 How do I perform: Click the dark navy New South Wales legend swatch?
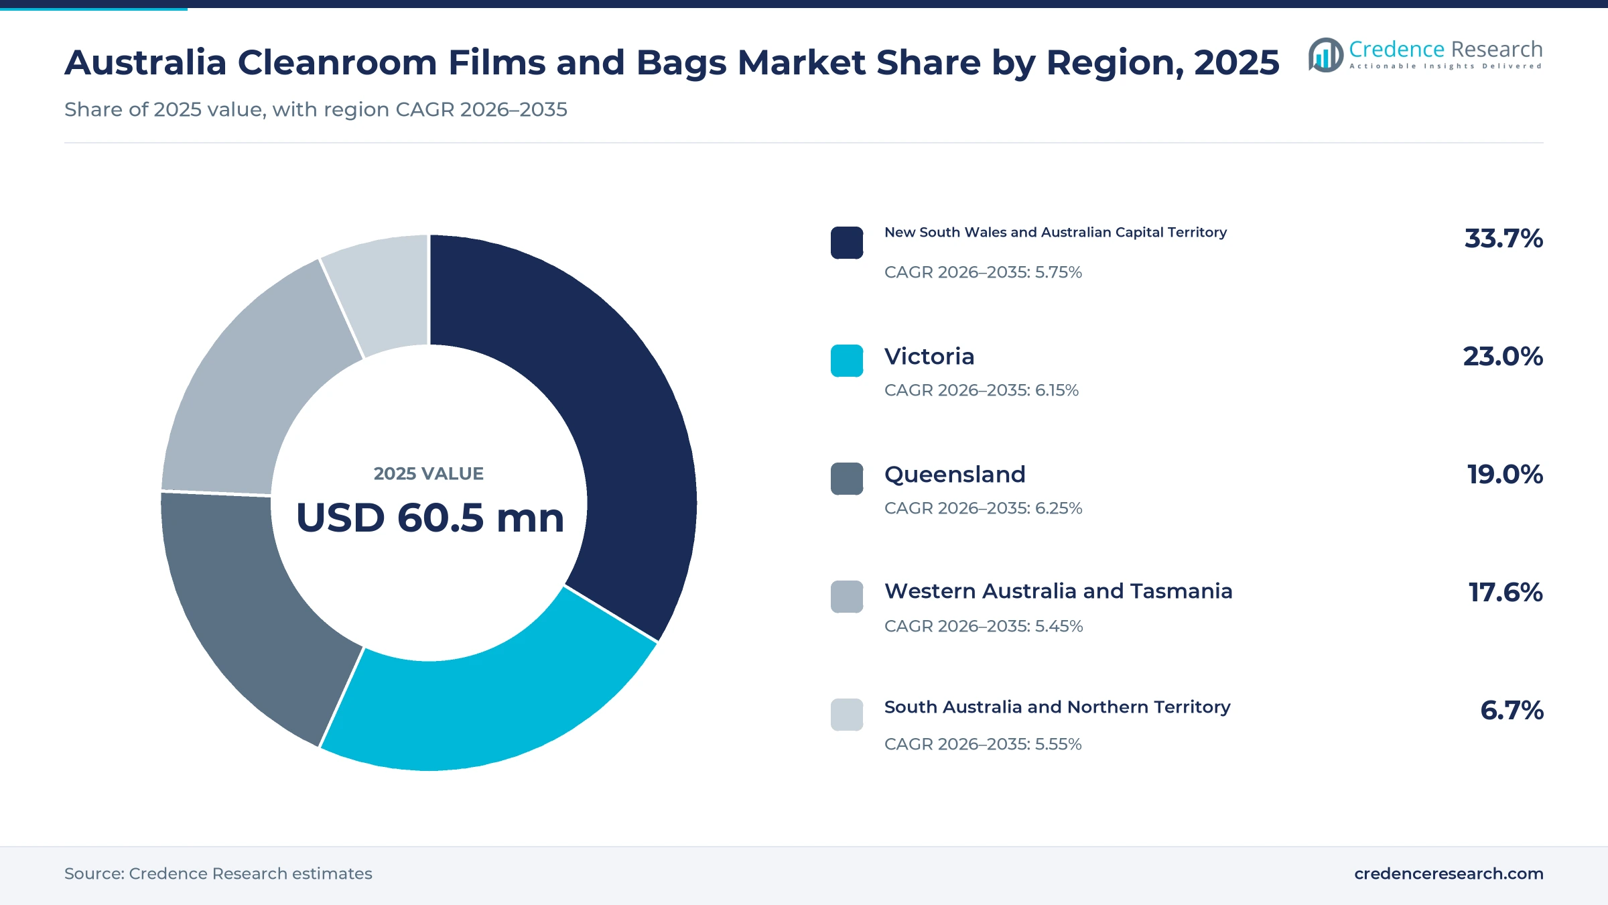coord(847,243)
